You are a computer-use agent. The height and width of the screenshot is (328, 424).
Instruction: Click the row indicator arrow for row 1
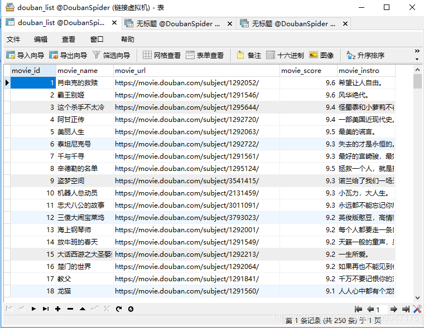tap(7, 83)
